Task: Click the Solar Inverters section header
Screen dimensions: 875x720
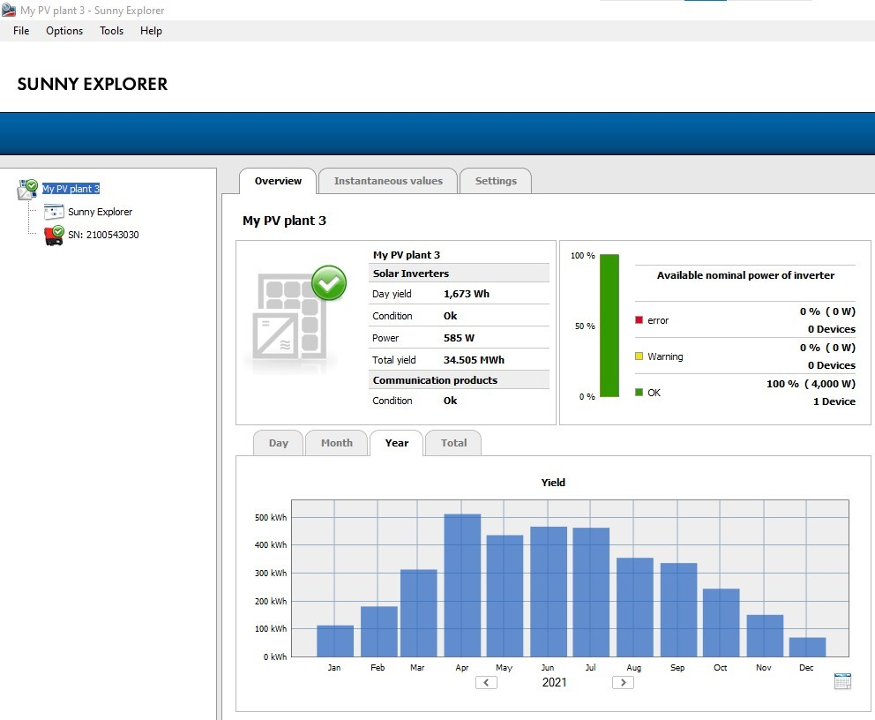Action: coord(459,274)
